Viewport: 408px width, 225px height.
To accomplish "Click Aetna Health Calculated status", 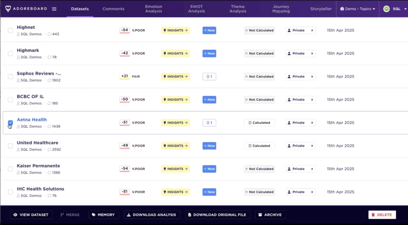I will pos(259,122).
